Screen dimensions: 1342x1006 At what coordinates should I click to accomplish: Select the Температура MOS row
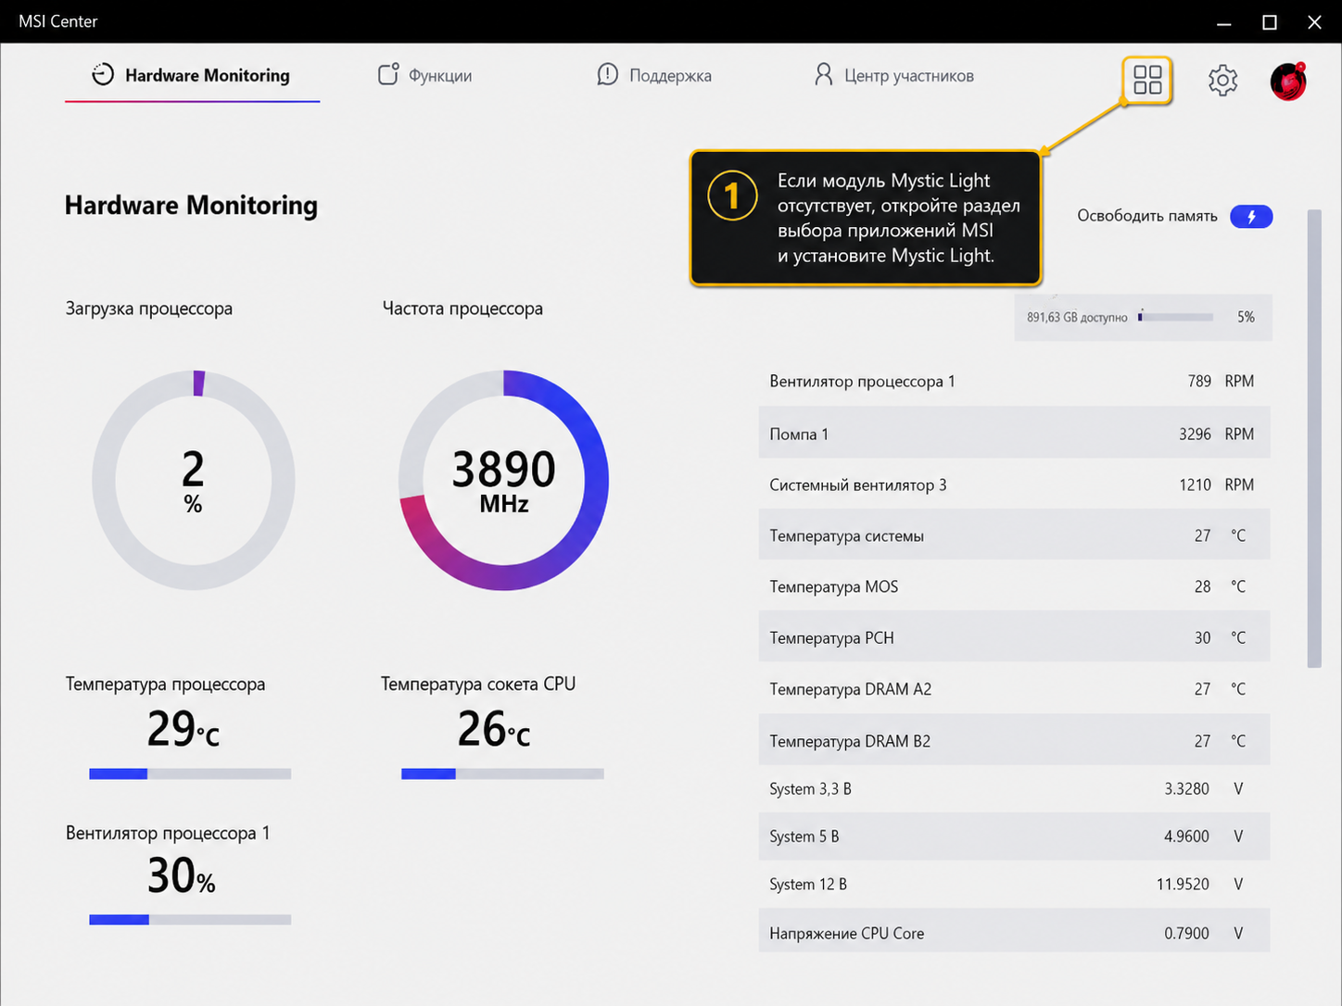[x=1014, y=586]
